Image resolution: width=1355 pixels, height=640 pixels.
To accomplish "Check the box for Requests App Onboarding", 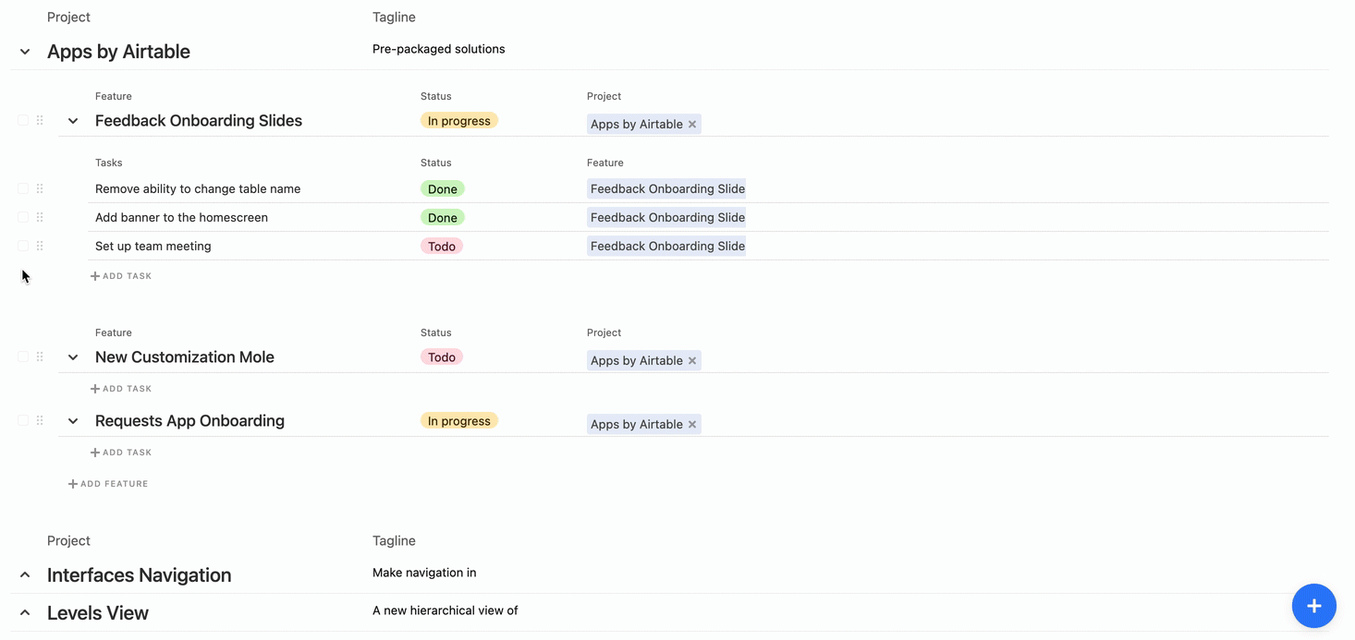I will 23,420.
